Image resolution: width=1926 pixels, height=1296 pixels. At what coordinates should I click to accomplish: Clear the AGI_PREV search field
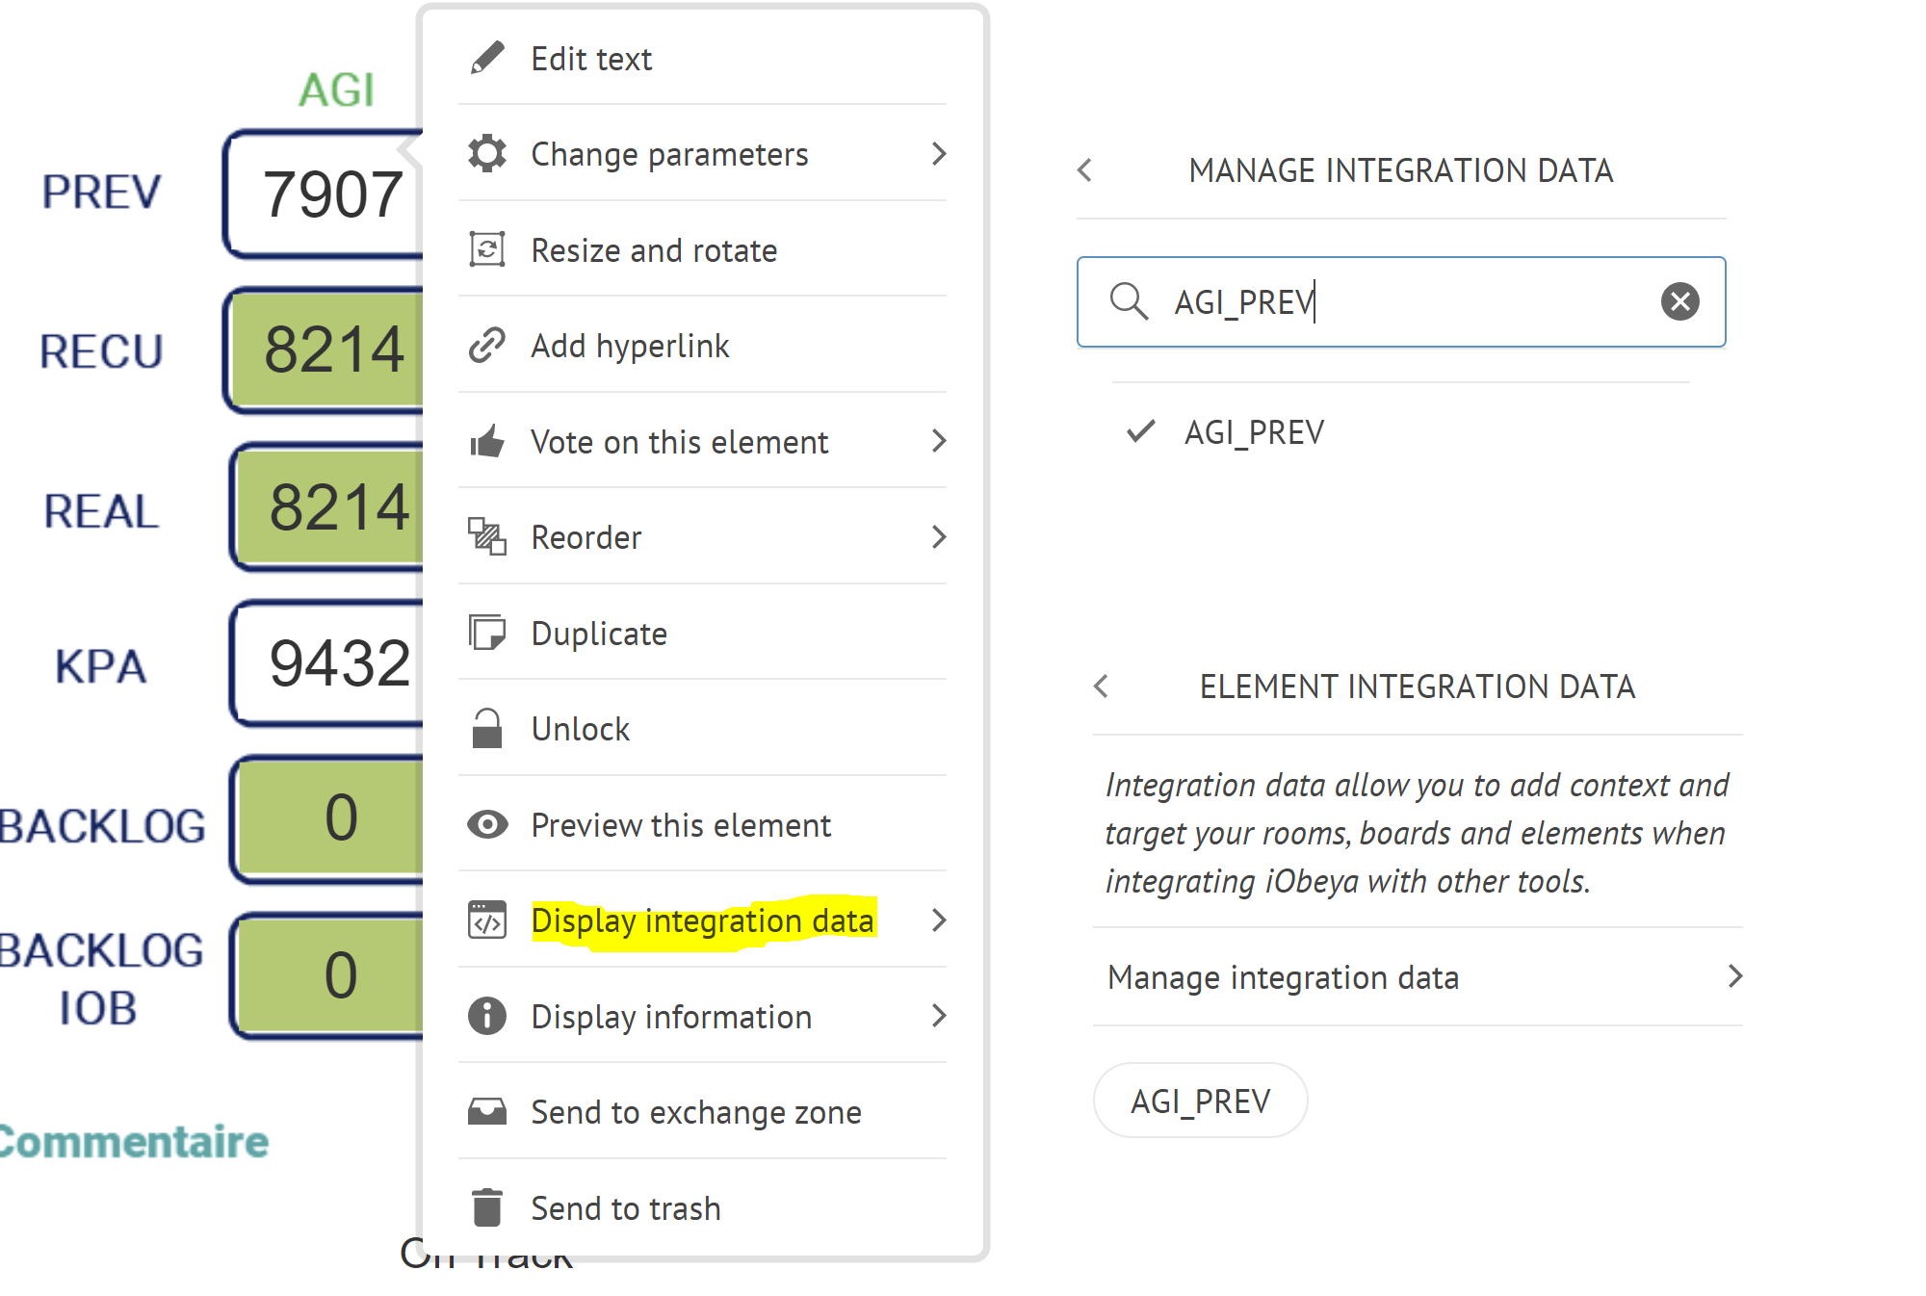click(1679, 302)
